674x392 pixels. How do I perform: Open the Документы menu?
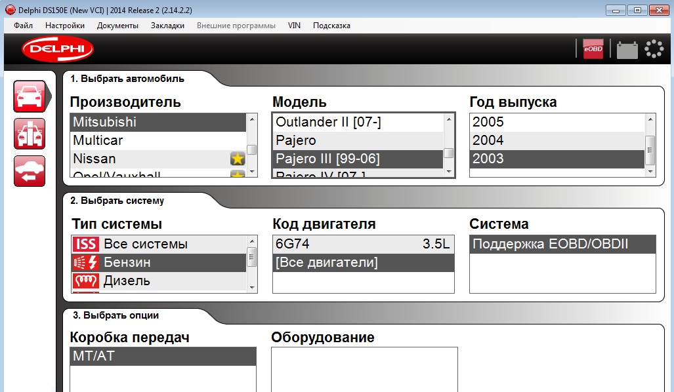117,26
